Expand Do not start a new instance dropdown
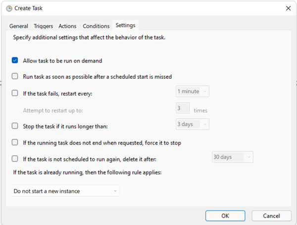Screen dimensions: 297x225 point(65,191)
